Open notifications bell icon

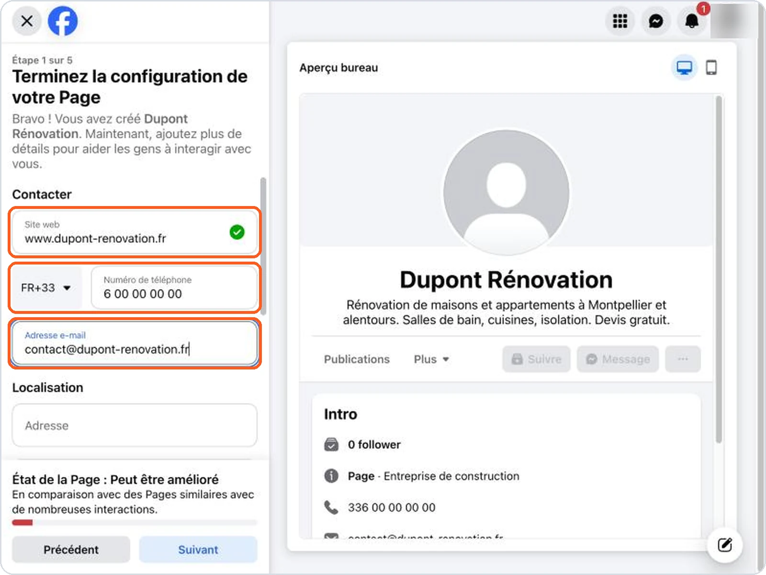(x=692, y=21)
